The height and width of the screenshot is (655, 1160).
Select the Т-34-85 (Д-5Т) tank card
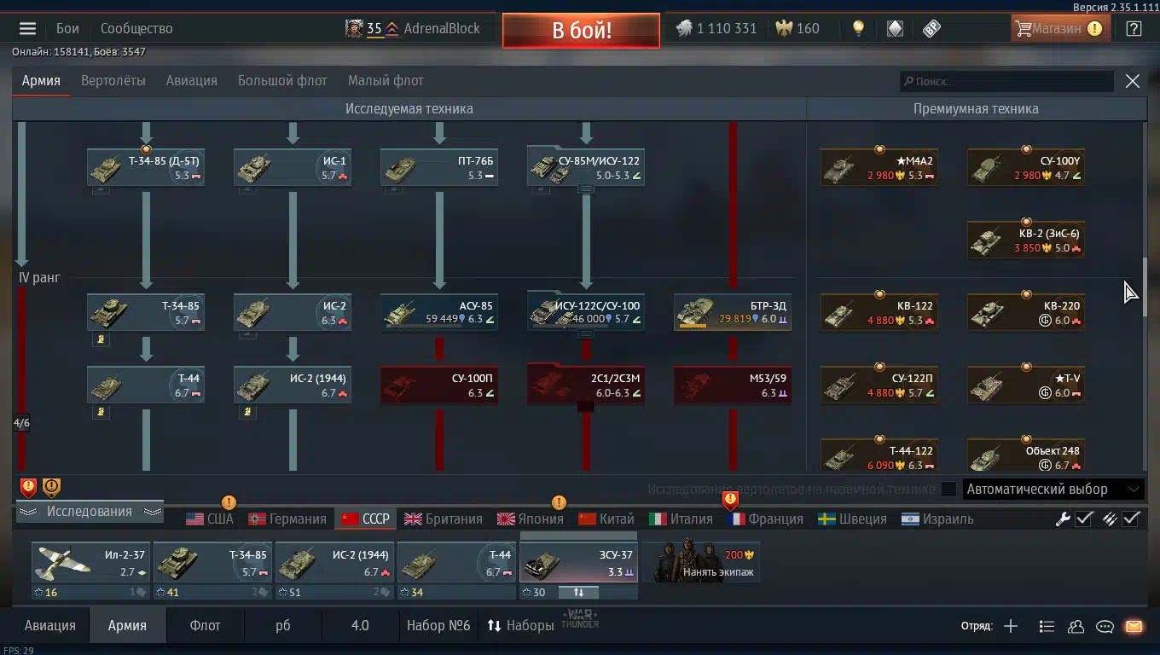tap(146, 167)
